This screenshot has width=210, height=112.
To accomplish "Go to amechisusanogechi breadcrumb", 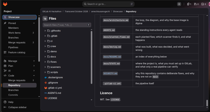I will [101, 11].
